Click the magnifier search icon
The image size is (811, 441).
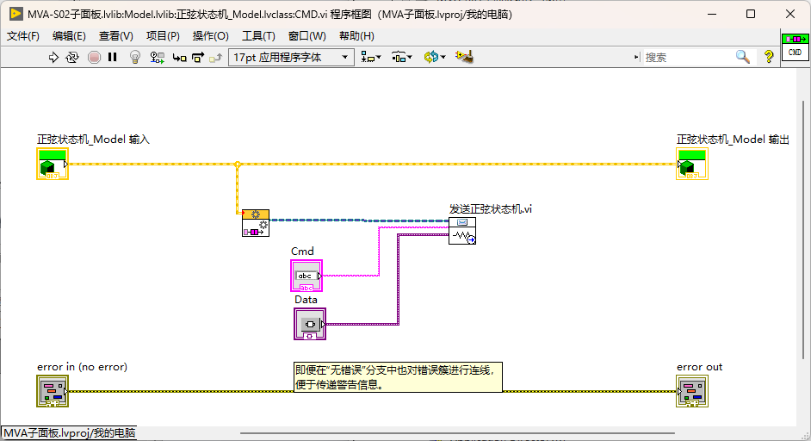coord(743,57)
